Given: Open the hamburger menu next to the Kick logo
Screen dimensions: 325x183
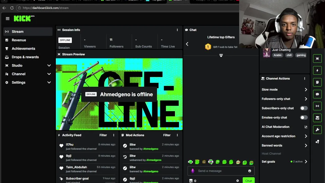Looking at the screenshot, I should click(x=8, y=19).
